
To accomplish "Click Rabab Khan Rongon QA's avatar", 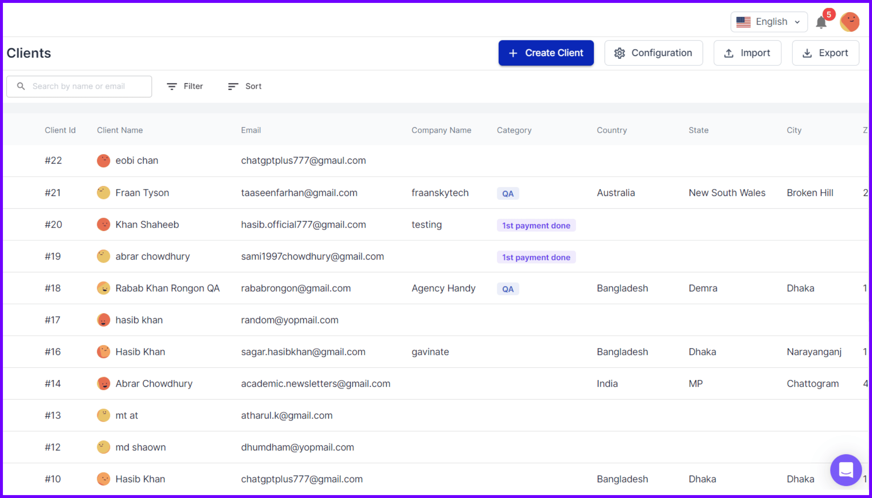I will tap(104, 288).
